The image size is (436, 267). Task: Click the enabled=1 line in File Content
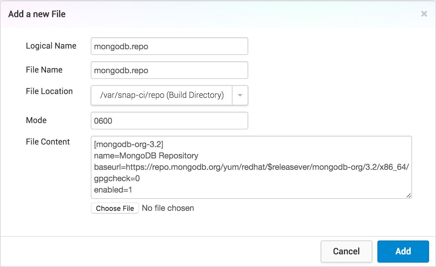point(113,190)
